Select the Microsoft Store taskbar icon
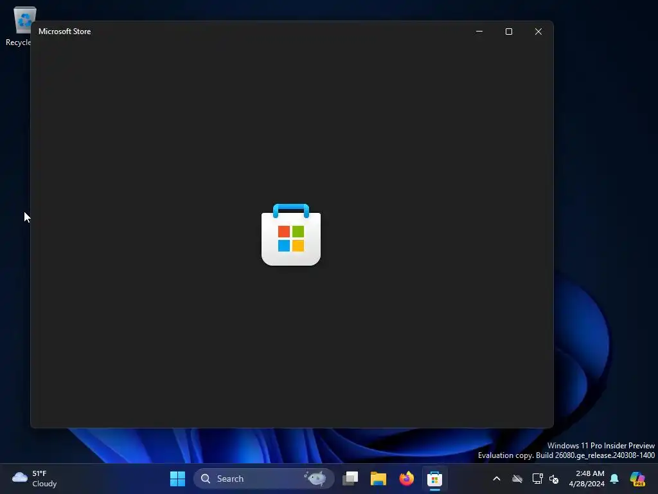 [x=435, y=479]
